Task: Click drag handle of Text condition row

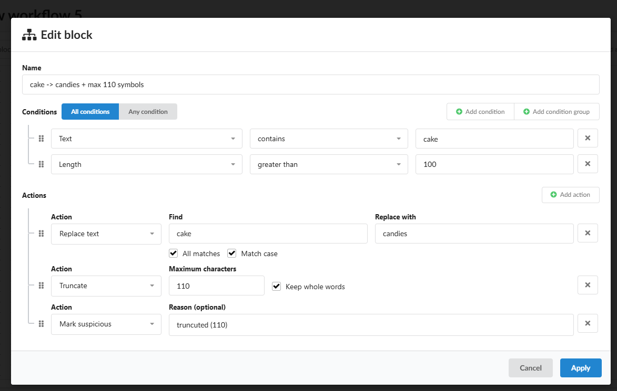Action: [x=42, y=139]
